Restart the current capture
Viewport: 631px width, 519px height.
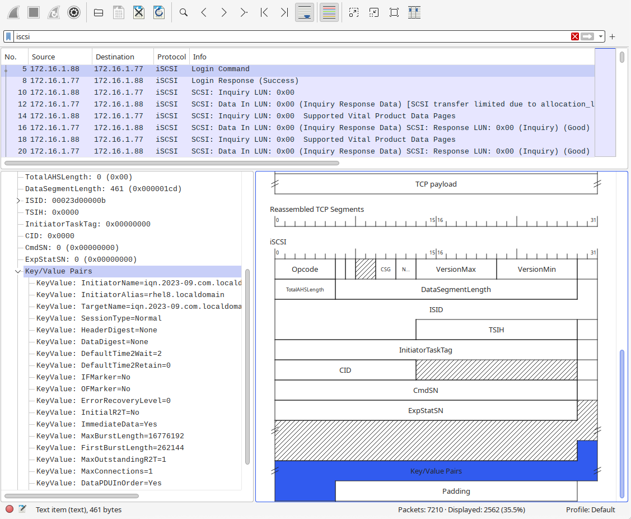coord(54,12)
